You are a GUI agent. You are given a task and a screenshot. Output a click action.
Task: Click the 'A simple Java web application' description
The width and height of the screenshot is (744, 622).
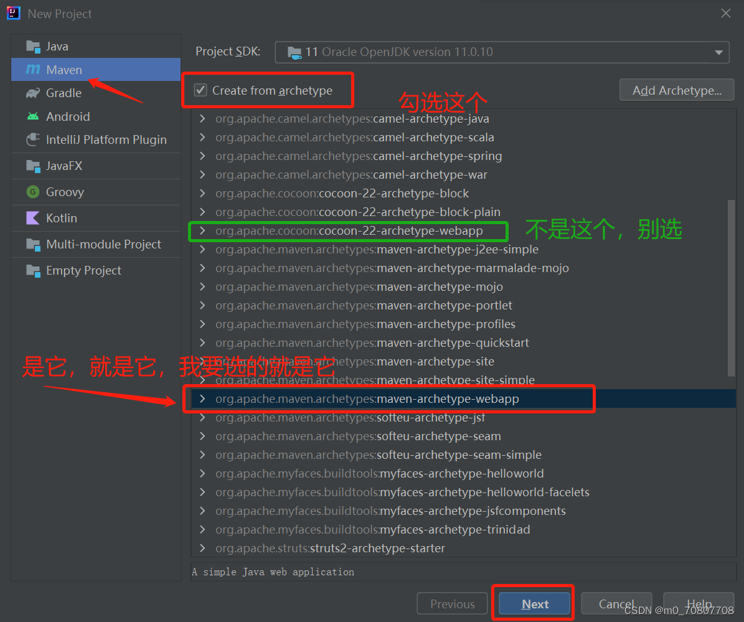tap(273, 572)
